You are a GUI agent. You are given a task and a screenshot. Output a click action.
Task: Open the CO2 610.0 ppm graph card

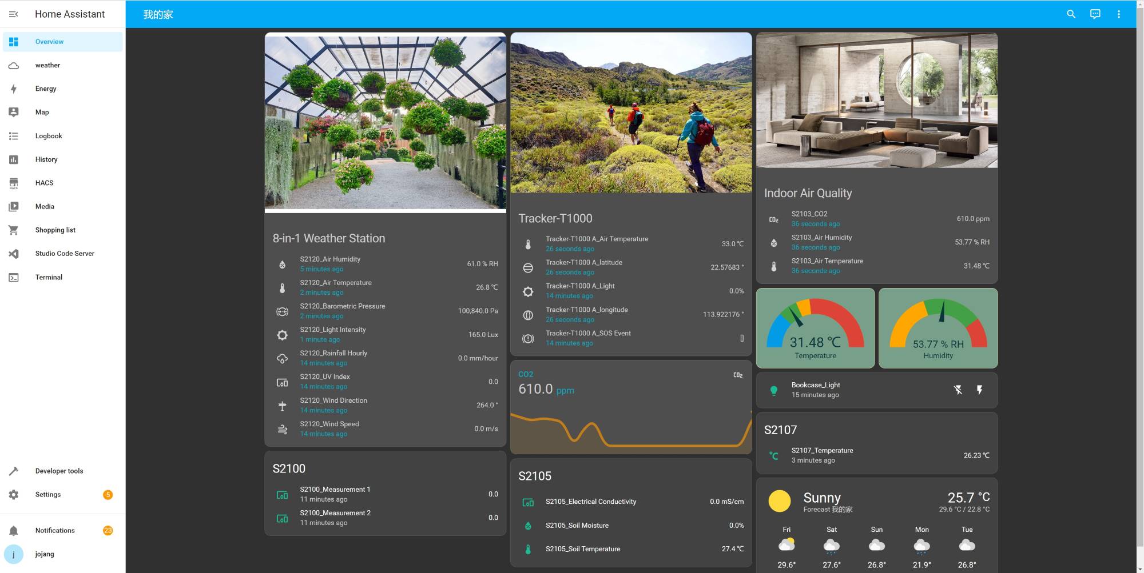pos(630,407)
